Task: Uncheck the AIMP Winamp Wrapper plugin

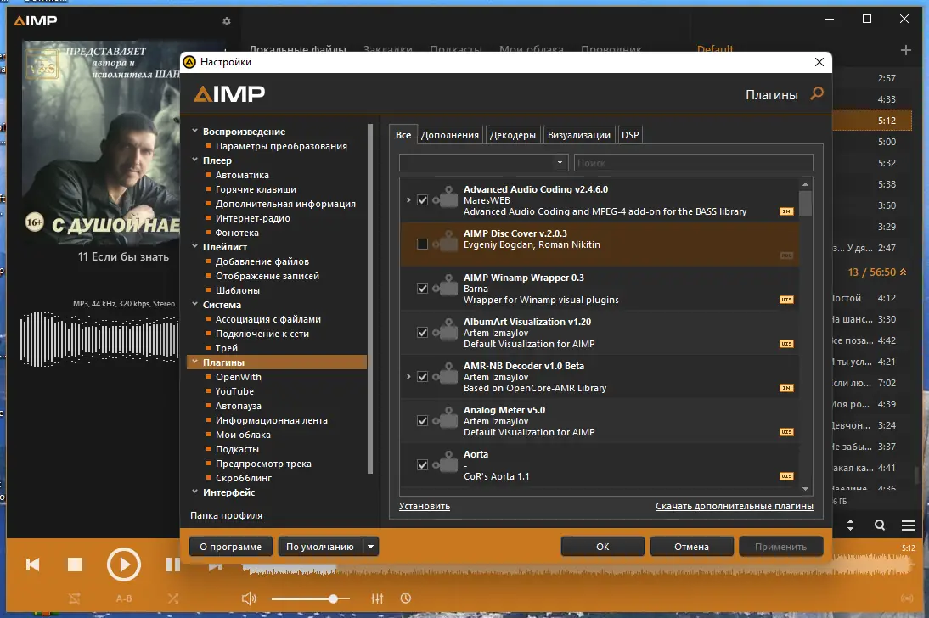Action: pyautogui.click(x=422, y=289)
